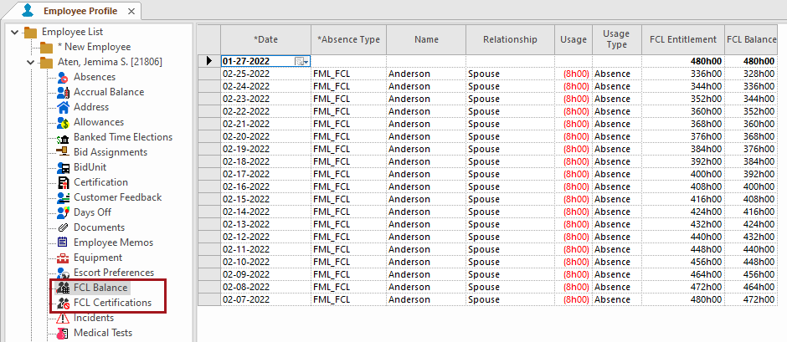
Task: Select the Accrual Balance icon
Action: tap(63, 92)
